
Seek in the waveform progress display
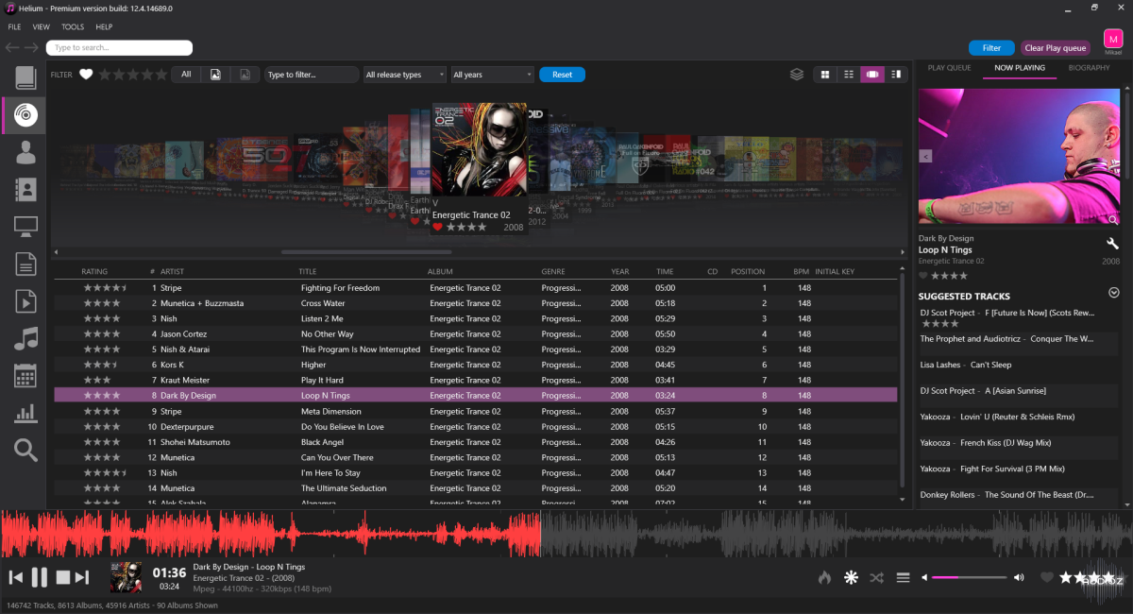point(566,534)
